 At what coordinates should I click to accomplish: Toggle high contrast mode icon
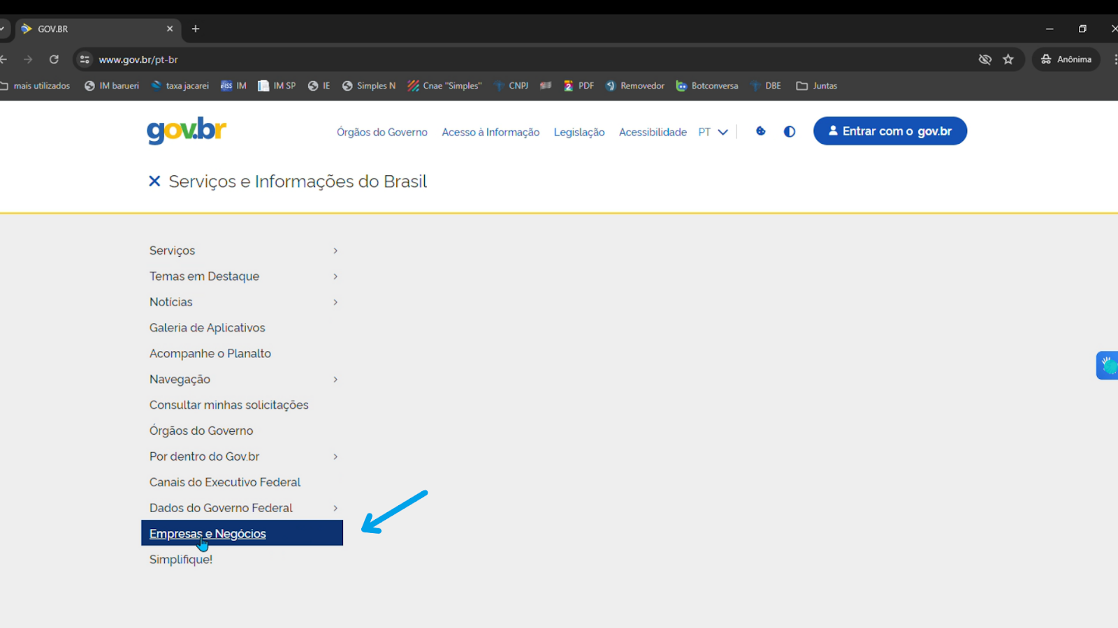[790, 131]
